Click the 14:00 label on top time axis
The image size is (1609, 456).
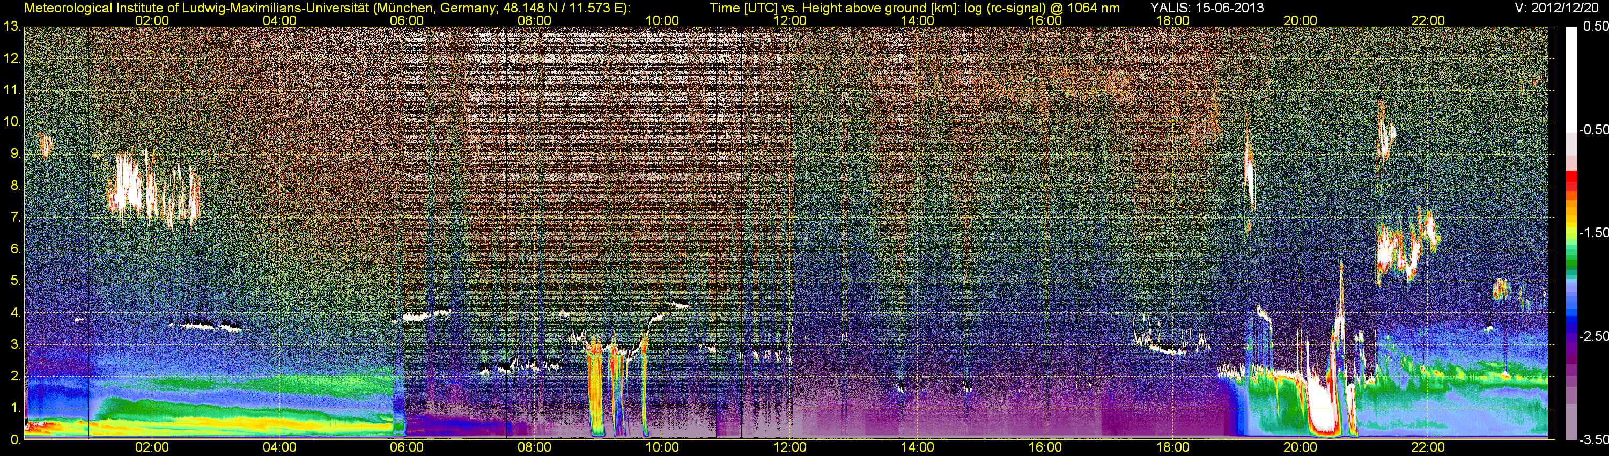click(x=918, y=20)
